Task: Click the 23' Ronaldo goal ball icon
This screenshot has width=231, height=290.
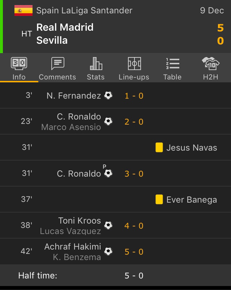Action: click(x=108, y=121)
